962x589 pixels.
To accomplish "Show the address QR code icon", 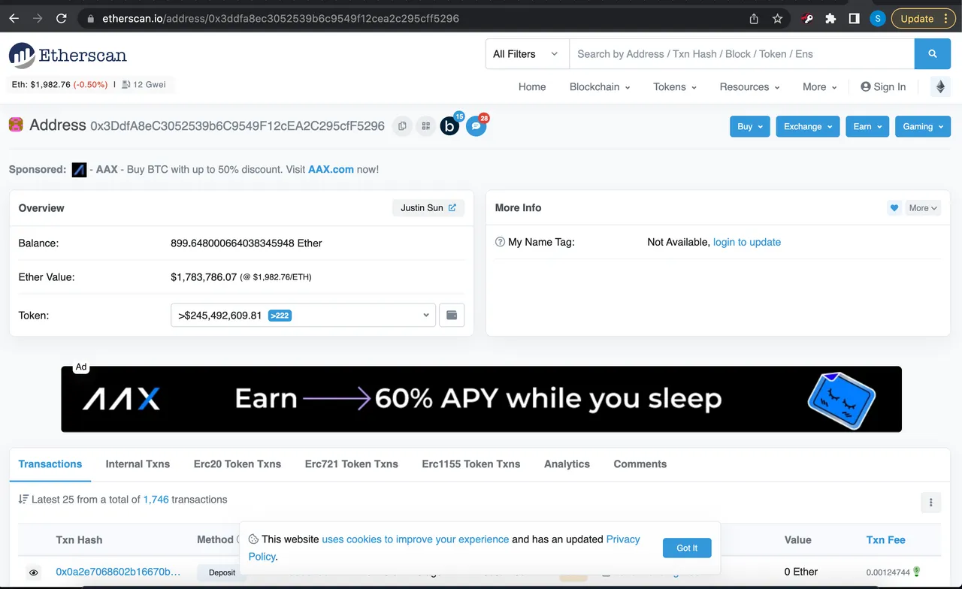I will click(x=425, y=126).
